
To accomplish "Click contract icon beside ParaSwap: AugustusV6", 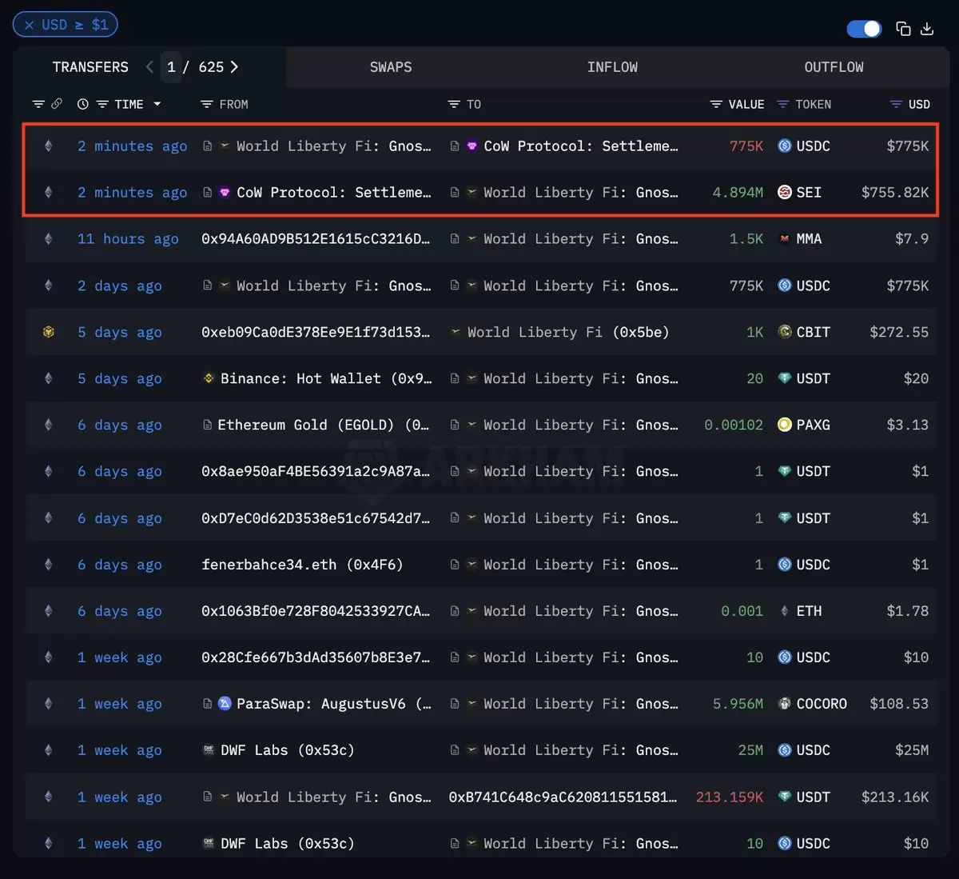I will point(208,704).
